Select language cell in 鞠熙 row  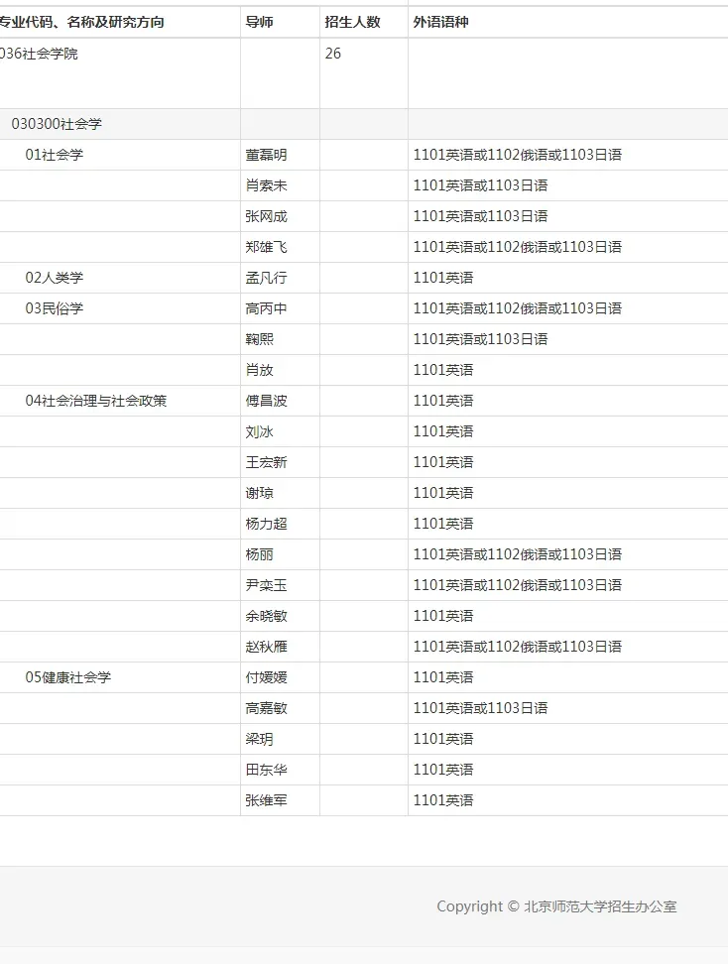coord(480,339)
